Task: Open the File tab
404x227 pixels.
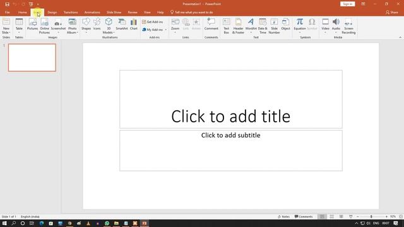Action: (7, 13)
